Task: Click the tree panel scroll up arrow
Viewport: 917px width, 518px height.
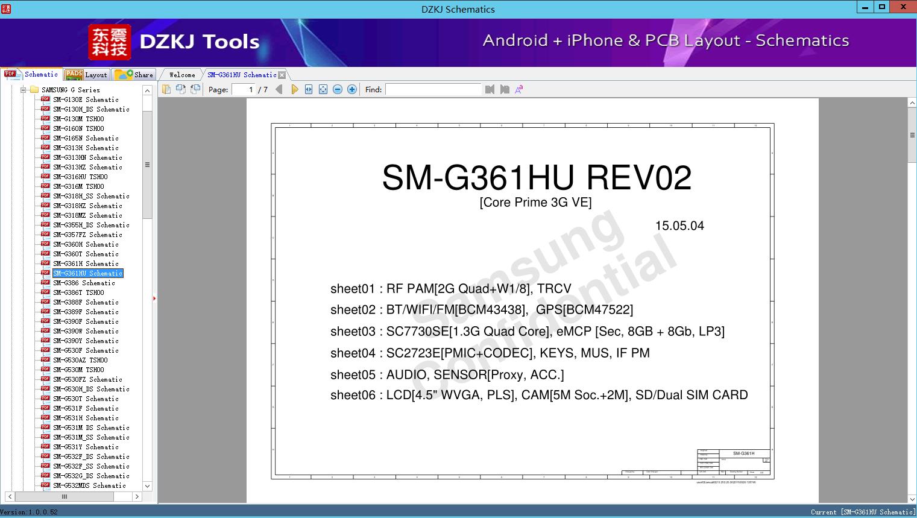Action: click(147, 90)
